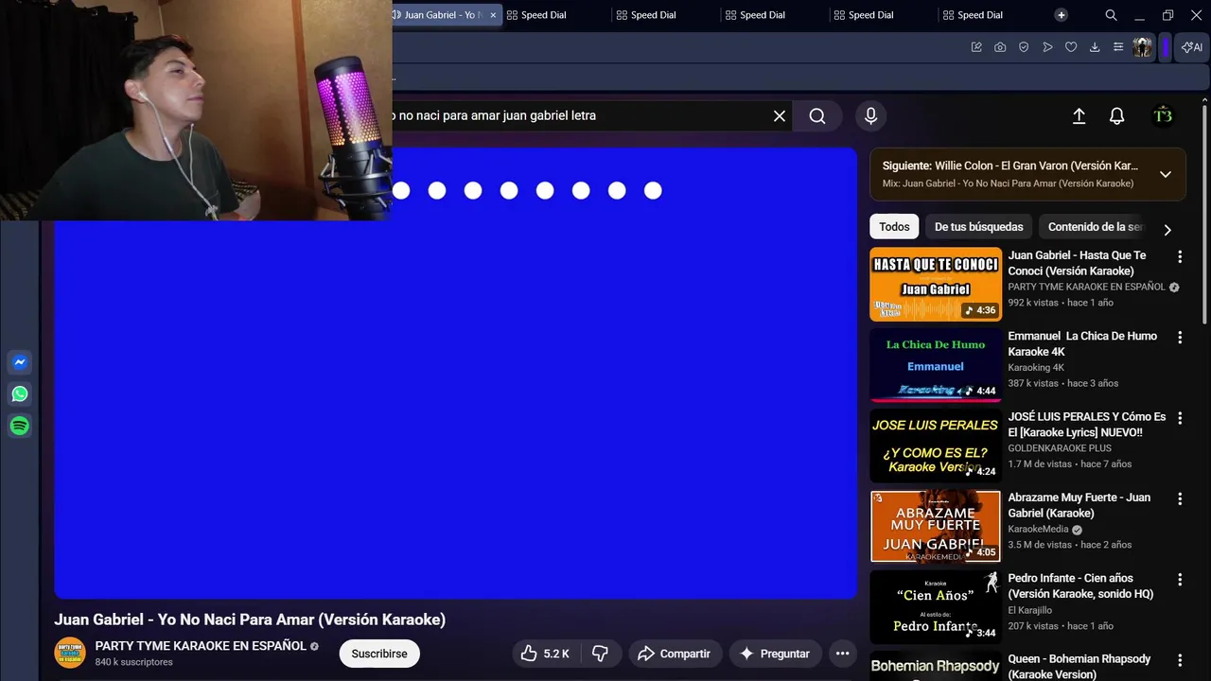Bookmark page with heart icon
Viewport: 1211px width, 681px height.
pos(1071,47)
